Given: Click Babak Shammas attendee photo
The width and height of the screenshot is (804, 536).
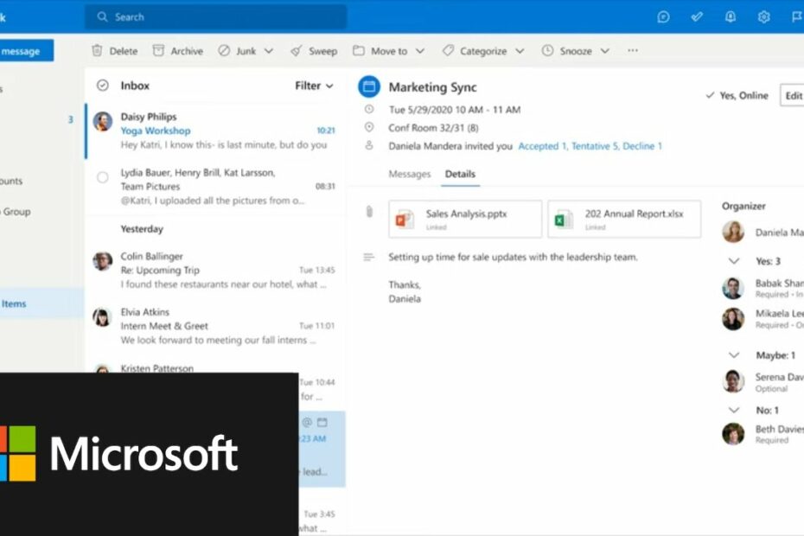Looking at the screenshot, I should pyautogui.click(x=733, y=288).
